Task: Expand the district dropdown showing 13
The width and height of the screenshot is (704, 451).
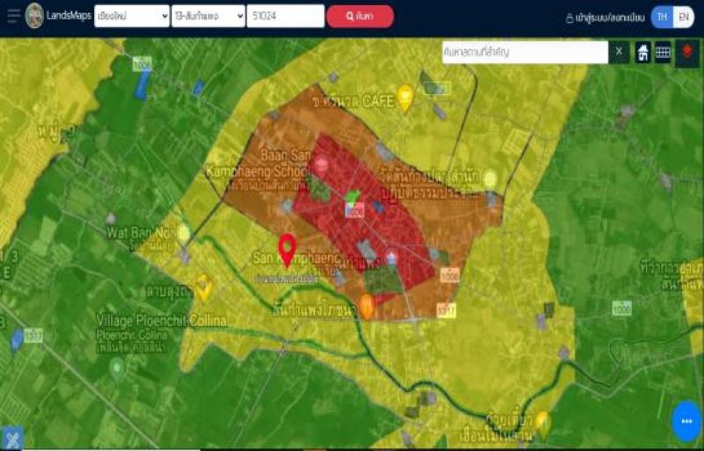Action: [208, 16]
